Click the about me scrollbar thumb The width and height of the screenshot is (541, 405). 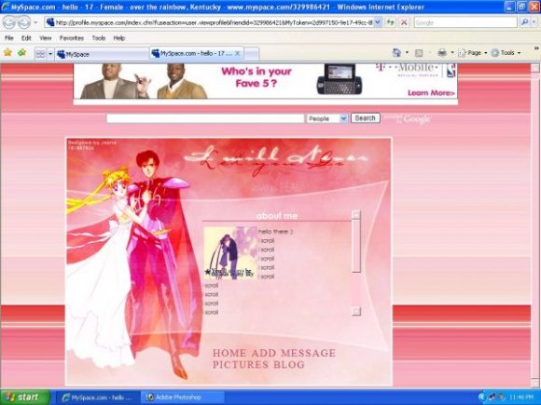click(x=356, y=246)
